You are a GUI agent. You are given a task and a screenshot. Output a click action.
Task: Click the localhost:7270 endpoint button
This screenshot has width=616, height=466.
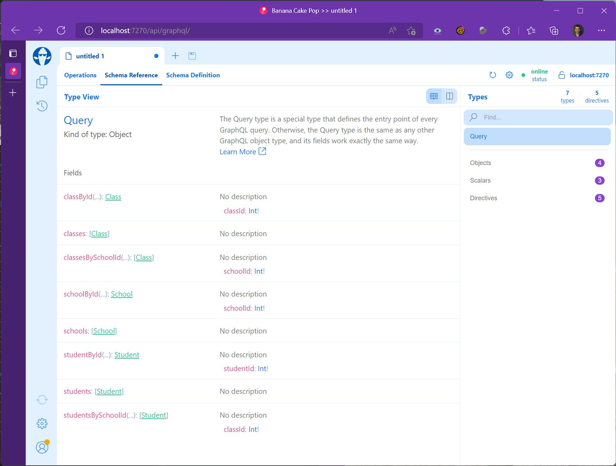point(584,75)
